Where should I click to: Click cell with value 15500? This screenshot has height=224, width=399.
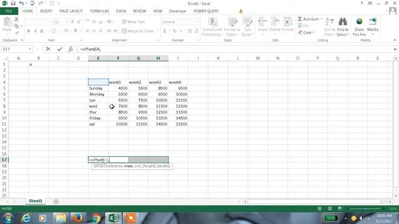178,124
